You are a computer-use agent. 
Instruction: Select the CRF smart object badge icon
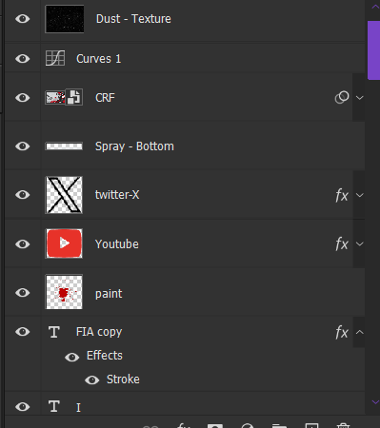[x=74, y=97]
